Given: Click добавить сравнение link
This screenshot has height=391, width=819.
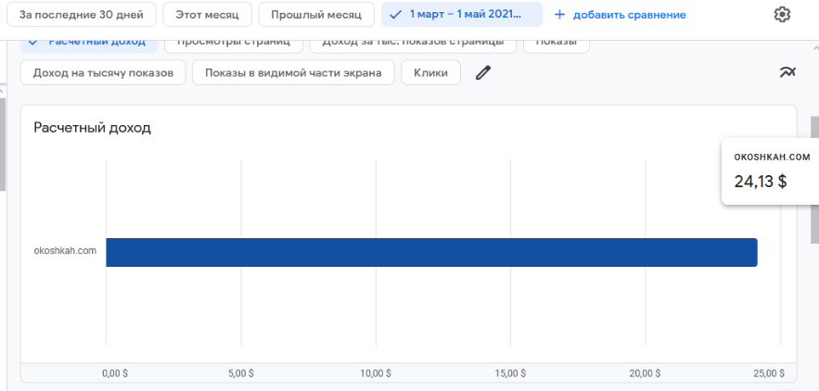Looking at the screenshot, I should coord(630,15).
